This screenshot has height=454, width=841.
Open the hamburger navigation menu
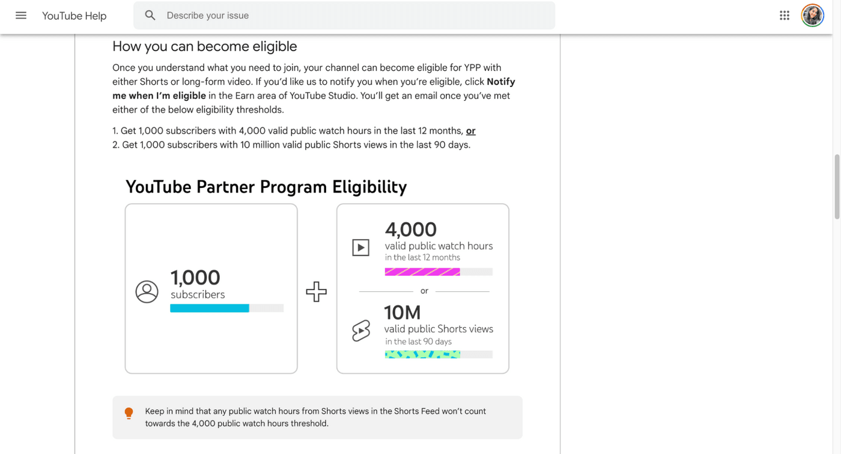[x=20, y=15]
